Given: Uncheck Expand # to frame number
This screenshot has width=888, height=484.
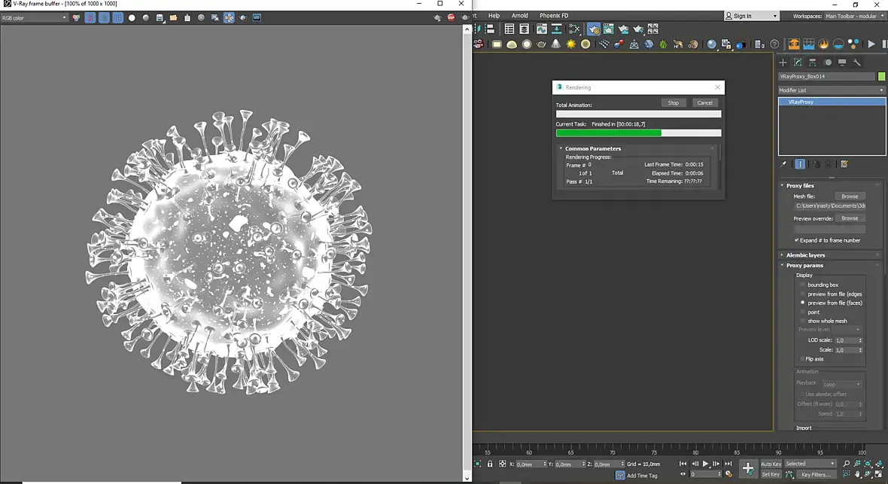Looking at the screenshot, I should [x=797, y=240].
